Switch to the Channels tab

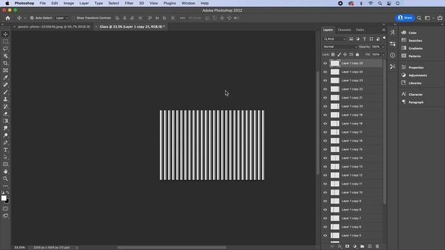344,30
